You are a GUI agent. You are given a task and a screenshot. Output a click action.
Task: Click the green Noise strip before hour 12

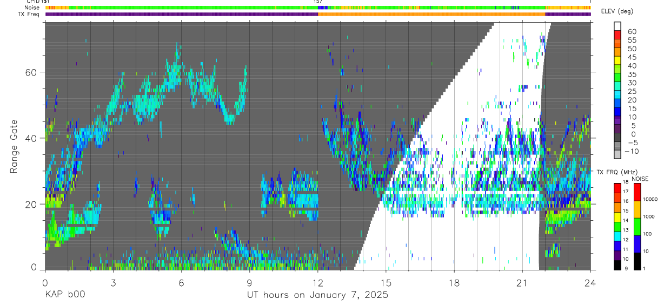[x=193, y=8]
